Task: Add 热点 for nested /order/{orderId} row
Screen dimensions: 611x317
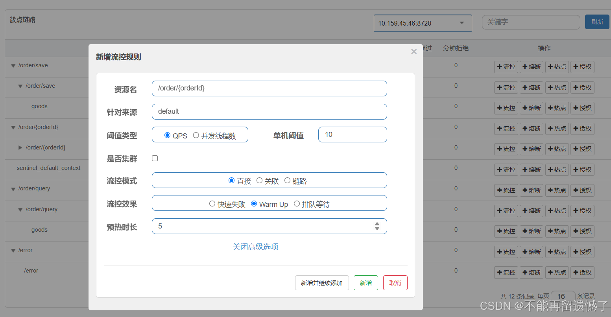Action: (x=557, y=149)
